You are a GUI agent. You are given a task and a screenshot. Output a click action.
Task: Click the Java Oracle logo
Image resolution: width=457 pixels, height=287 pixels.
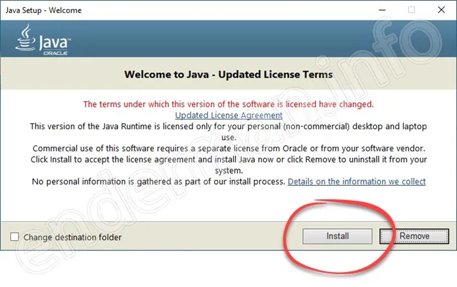(x=43, y=40)
